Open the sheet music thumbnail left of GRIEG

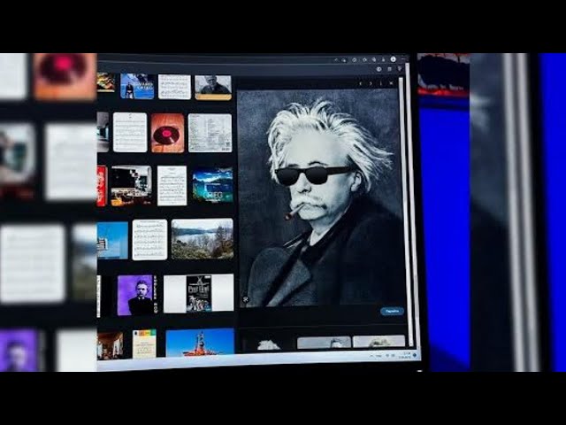click(x=172, y=186)
